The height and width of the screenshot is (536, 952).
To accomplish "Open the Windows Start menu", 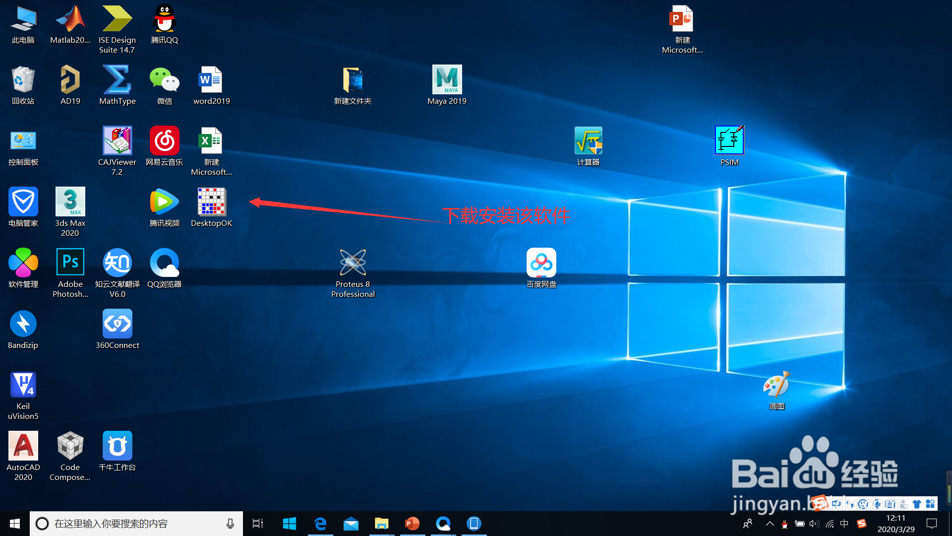I will tap(15, 524).
